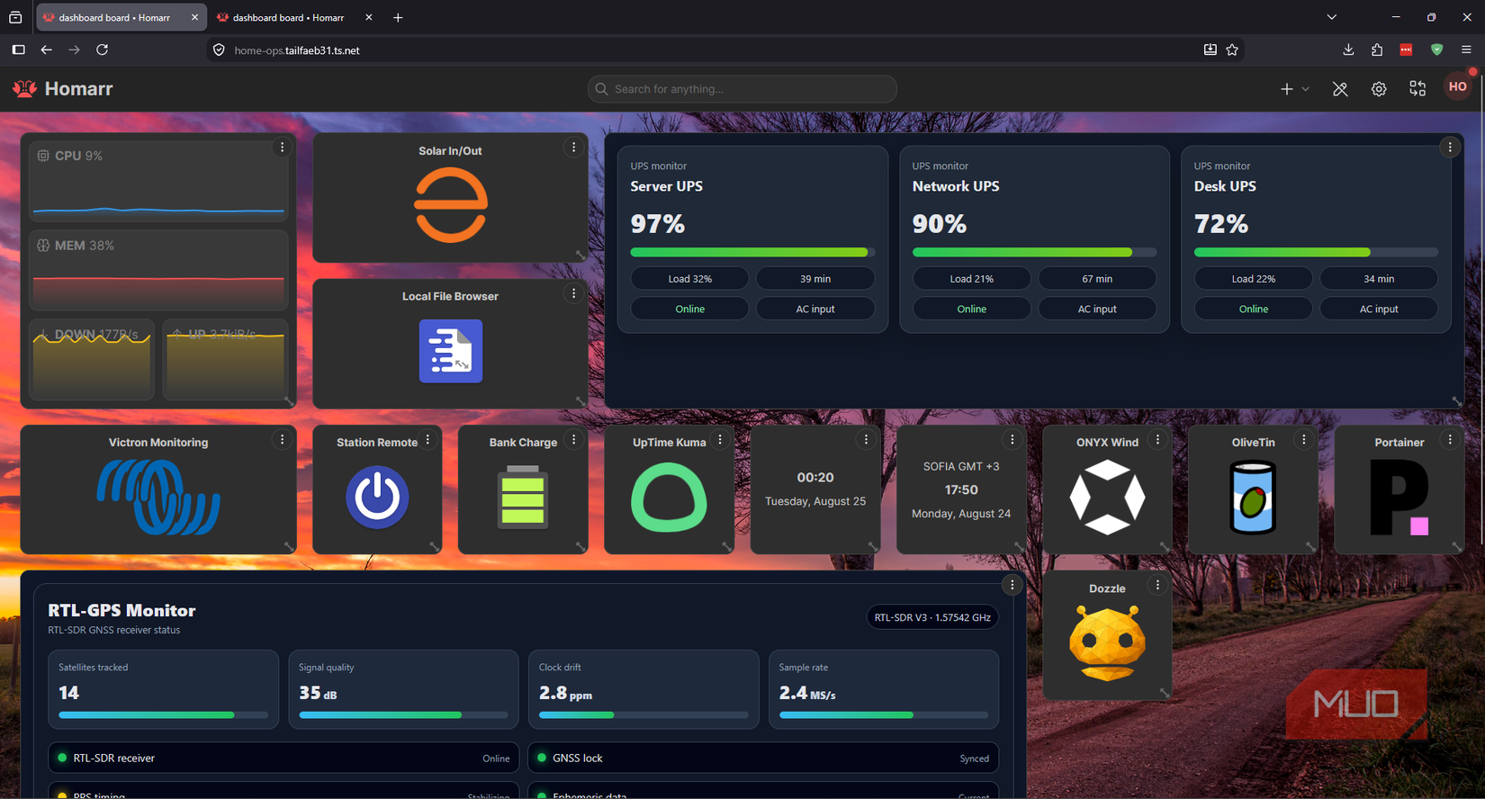Image resolution: width=1485 pixels, height=799 pixels.
Task: Expand the add-item chevron dropdown
Action: [x=1306, y=89]
